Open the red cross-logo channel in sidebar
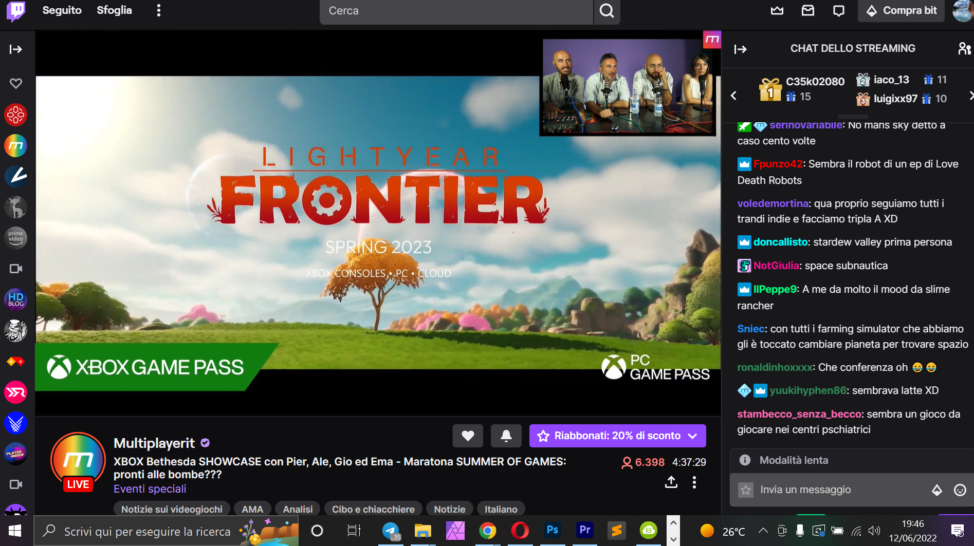 [x=16, y=115]
